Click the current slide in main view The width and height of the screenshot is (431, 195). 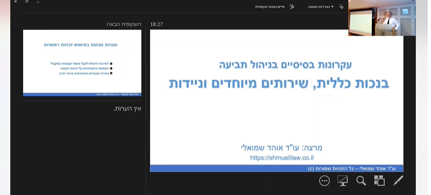(x=276, y=101)
